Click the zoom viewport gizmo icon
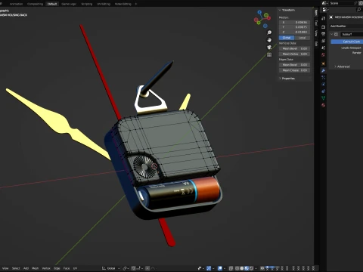Viewport: 363px width, 272px height. (269, 32)
